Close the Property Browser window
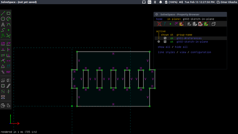 point(157,14)
